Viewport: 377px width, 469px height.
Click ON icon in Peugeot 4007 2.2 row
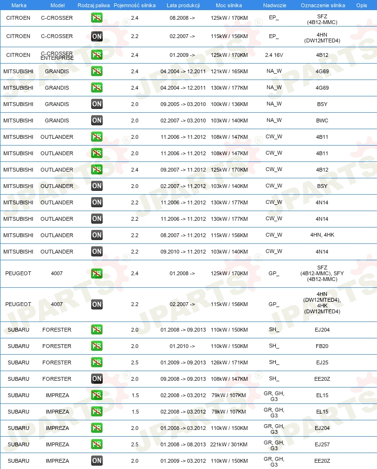click(96, 304)
